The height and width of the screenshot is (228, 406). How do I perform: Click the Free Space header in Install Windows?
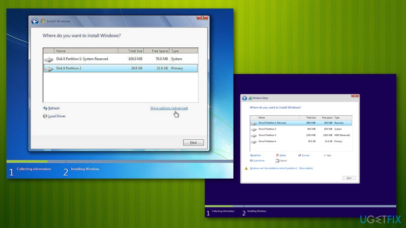click(x=156, y=51)
